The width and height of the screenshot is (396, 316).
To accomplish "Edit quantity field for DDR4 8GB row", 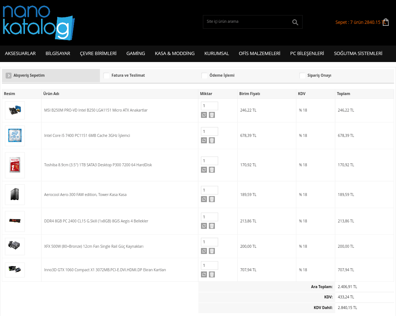I will pos(209,217).
